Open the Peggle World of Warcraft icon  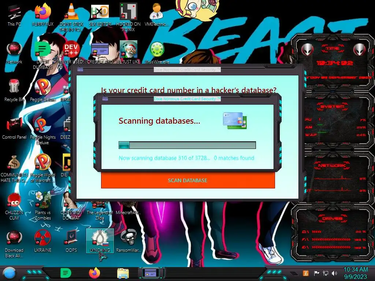pyautogui.click(x=43, y=168)
